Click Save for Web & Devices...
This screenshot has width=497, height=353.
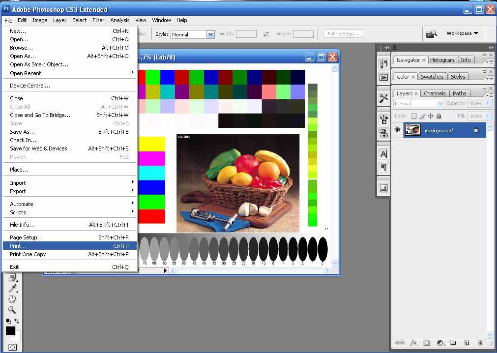tap(70, 148)
